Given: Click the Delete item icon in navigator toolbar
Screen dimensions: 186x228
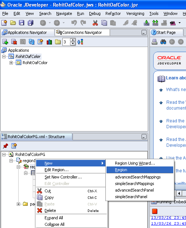Looking at the screenshot, I should [14, 42].
